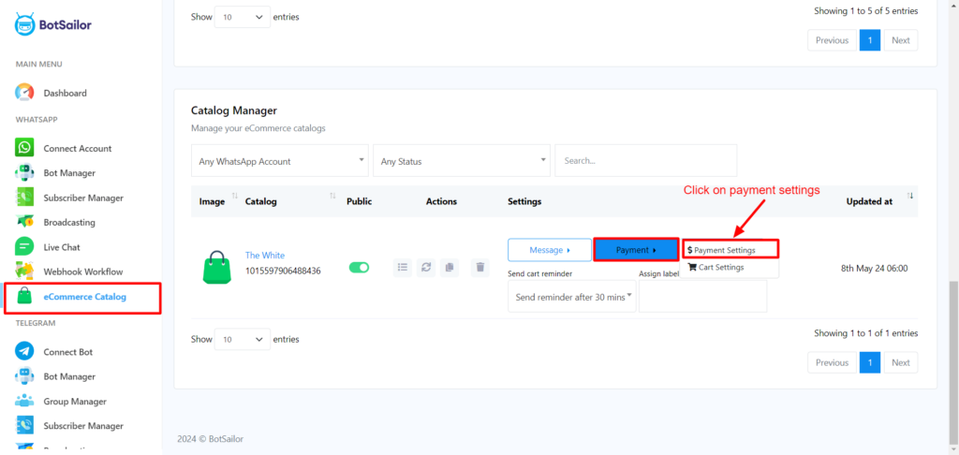Click the copy catalog icon
Screen dimensions: 959x455
[x=450, y=267]
